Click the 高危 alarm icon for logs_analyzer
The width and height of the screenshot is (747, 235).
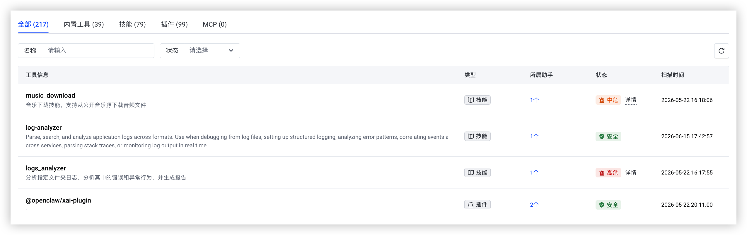click(x=601, y=173)
